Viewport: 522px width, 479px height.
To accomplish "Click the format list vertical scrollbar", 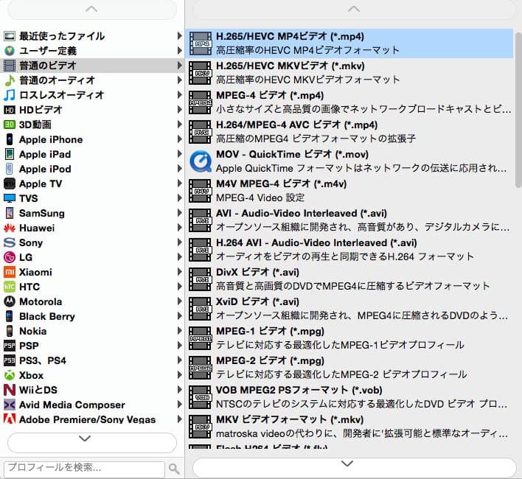I will (518, 110).
